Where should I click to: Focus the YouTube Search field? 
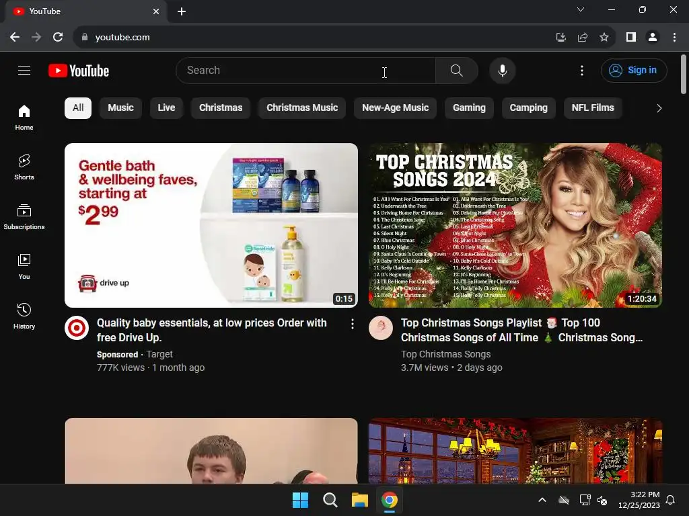click(x=306, y=70)
